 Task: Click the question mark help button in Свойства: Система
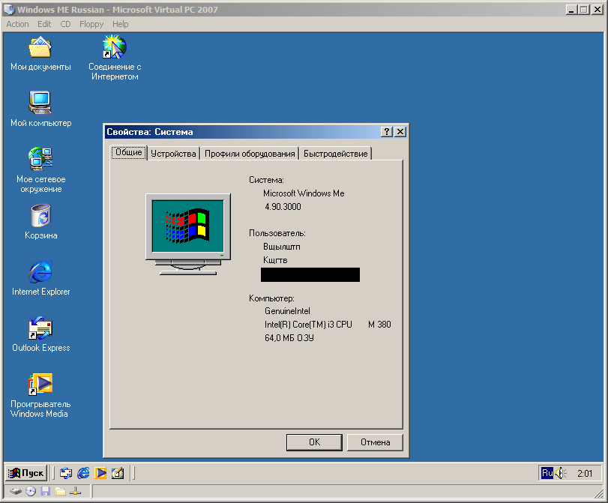(387, 132)
